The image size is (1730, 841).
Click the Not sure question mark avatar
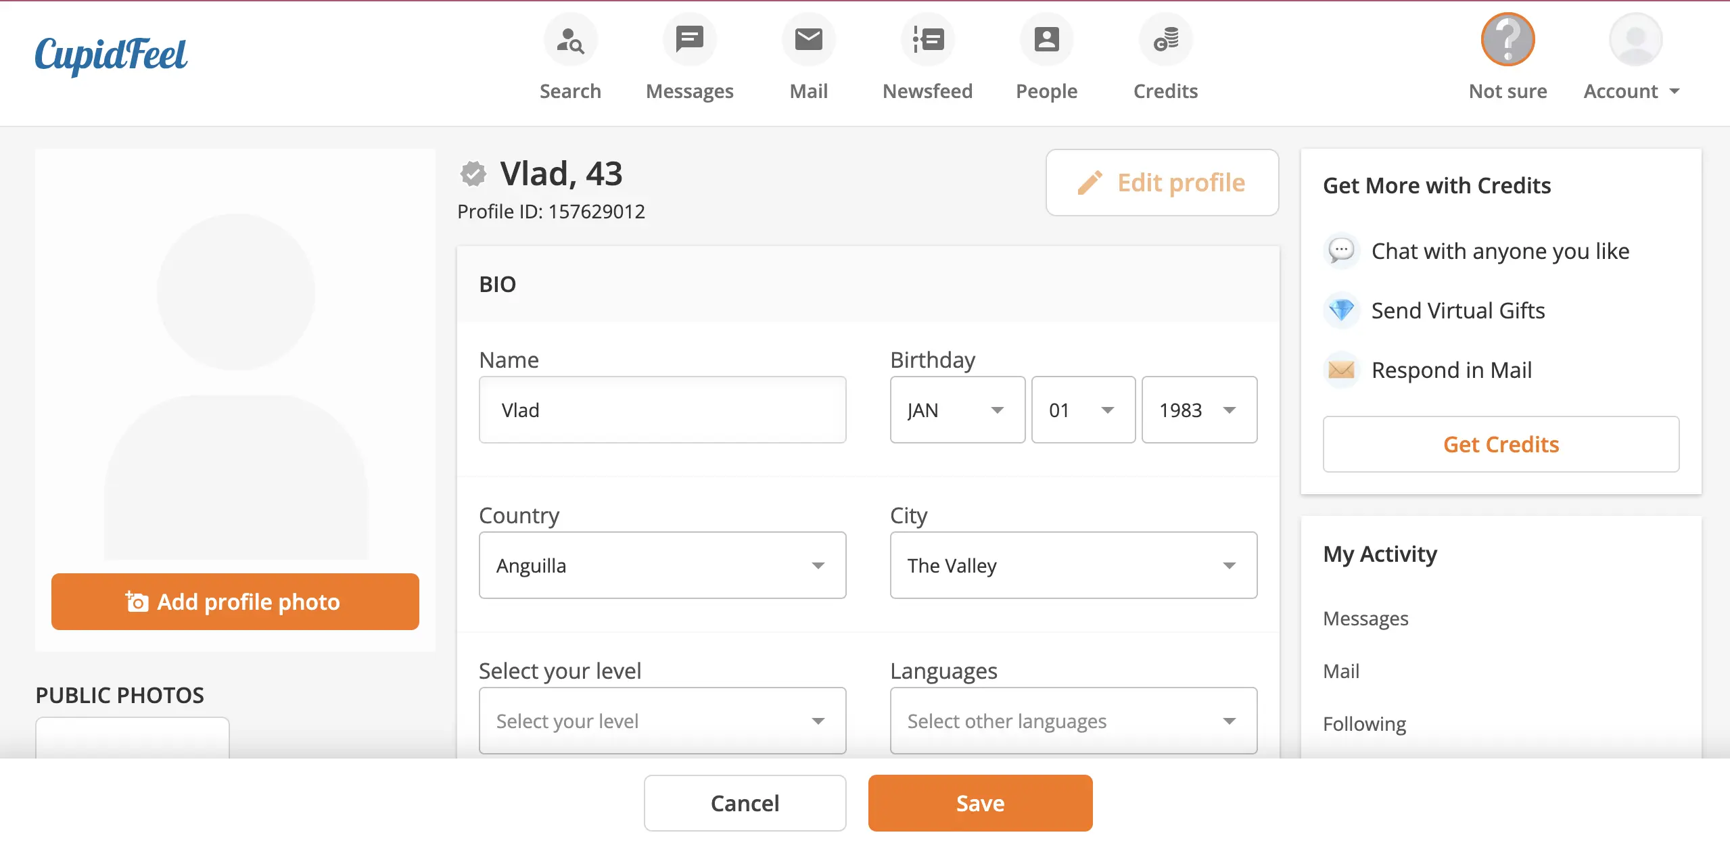pyautogui.click(x=1507, y=40)
